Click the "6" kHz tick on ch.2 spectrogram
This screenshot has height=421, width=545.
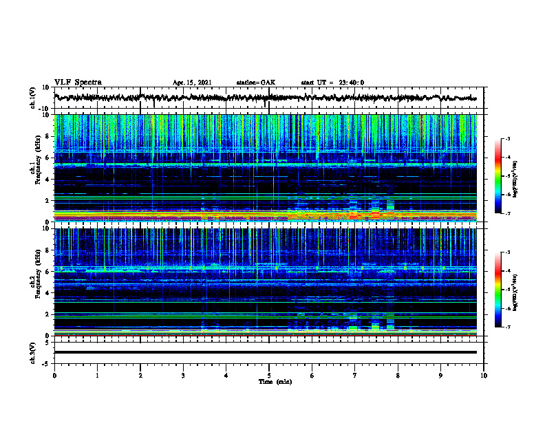click(48, 272)
